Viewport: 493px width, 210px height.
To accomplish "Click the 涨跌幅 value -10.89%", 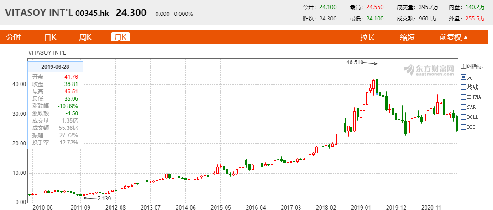I will [x=68, y=106].
